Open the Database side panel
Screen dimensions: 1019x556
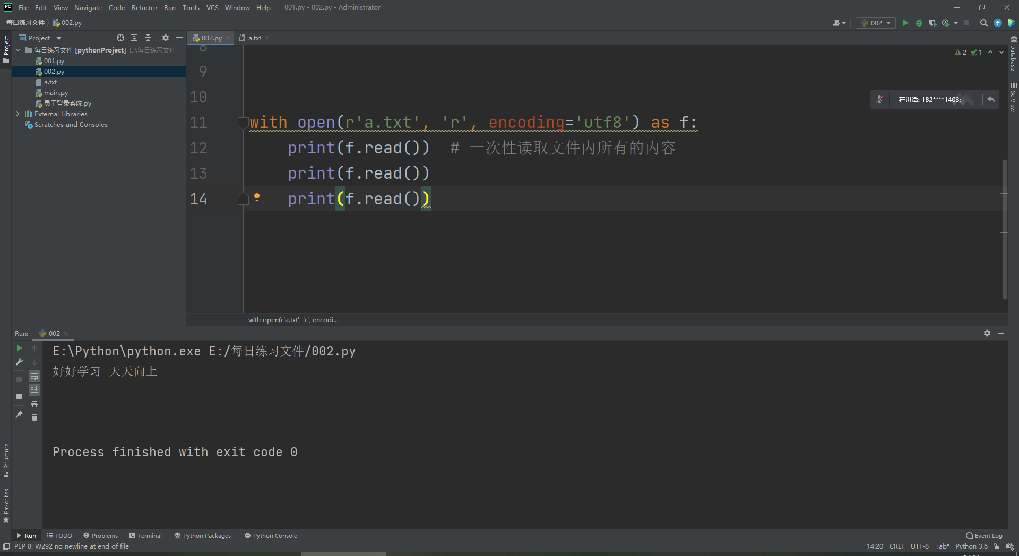tap(1013, 54)
